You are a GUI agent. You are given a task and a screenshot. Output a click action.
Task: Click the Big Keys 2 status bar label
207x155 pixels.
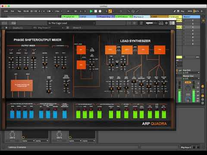tap(186, 147)
